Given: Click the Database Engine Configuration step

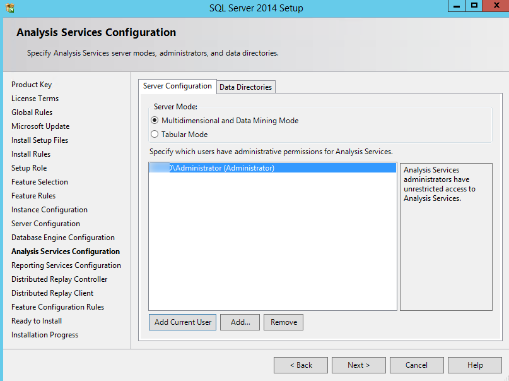Looking at the screenshot, I should (63, 238).
